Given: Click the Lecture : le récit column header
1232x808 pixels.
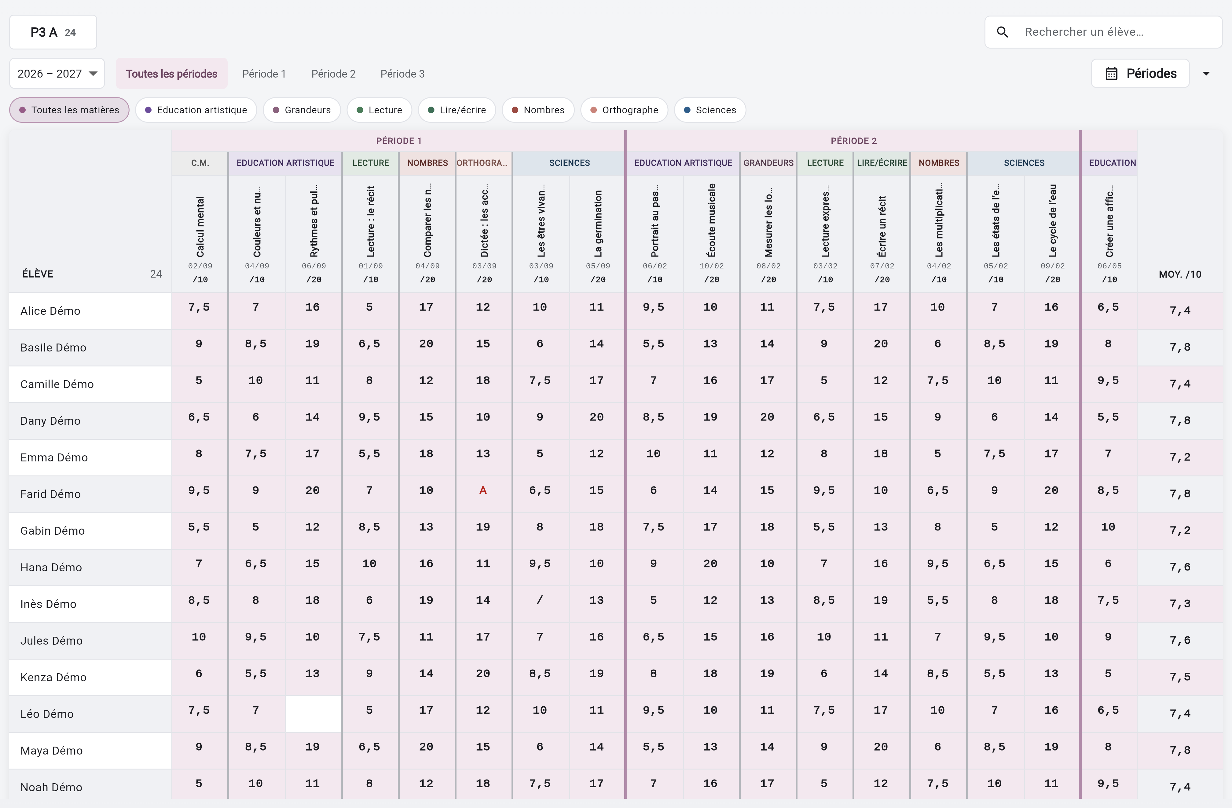Looking at the screenshot, I should click(x=371, y=234).
